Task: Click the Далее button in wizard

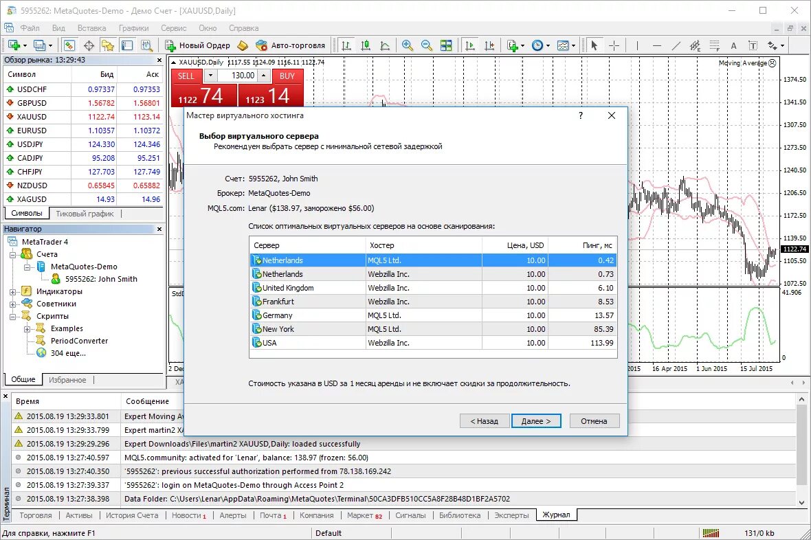Action: click(536, 421)
